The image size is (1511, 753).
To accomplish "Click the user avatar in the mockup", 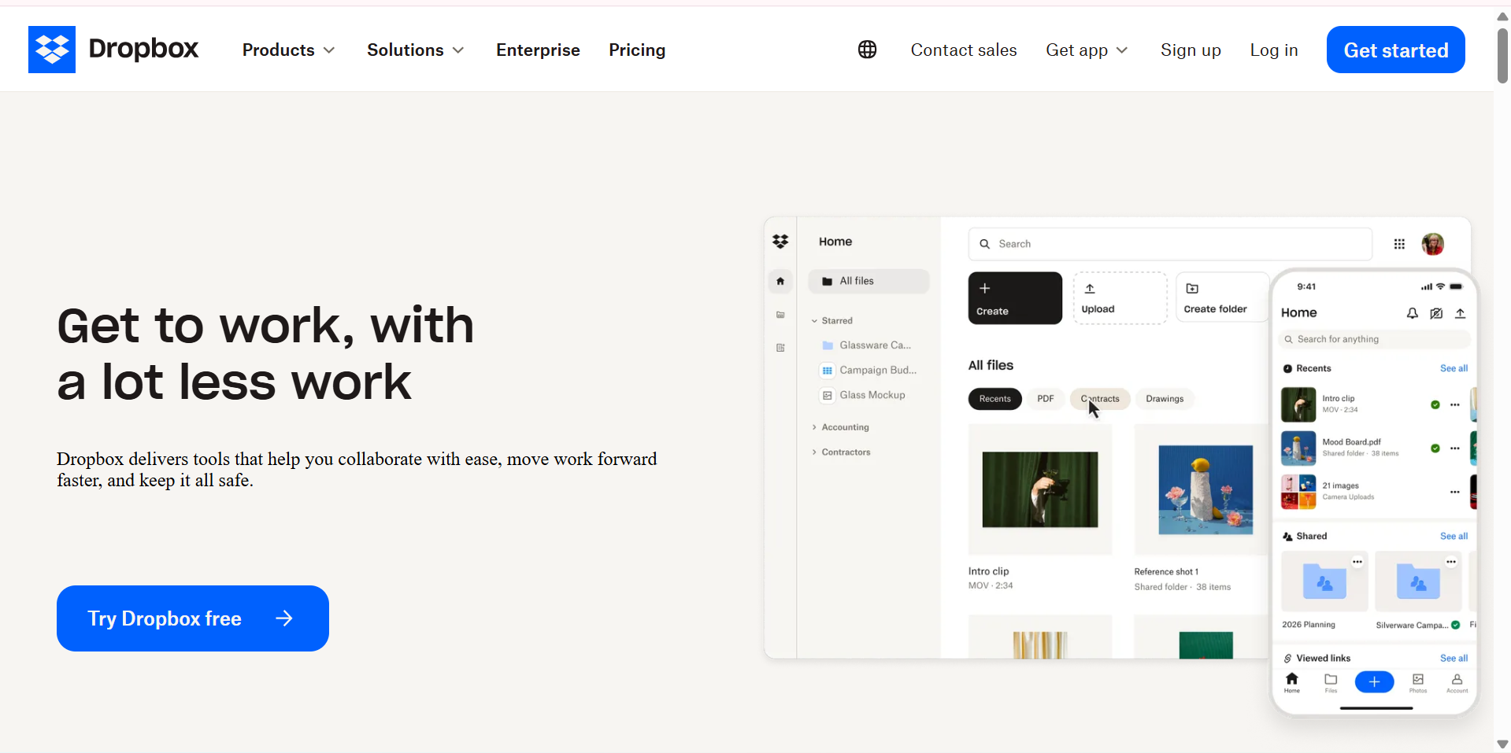I will click(1433, 244).
